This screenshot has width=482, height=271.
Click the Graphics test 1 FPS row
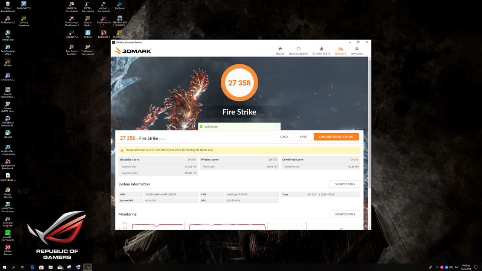tap(158, 167)
